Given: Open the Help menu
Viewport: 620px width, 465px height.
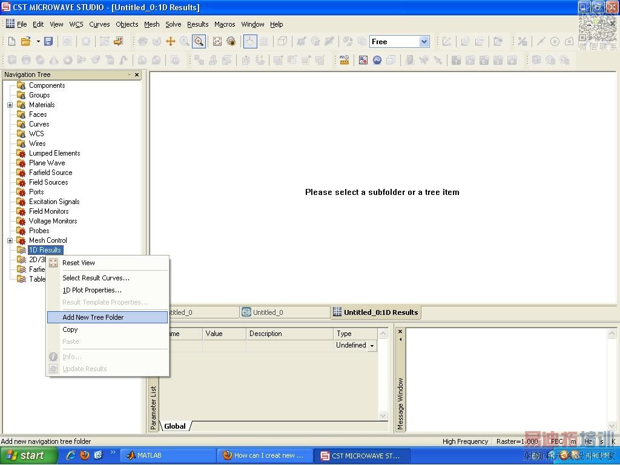Looking at the screenshot, I should 276,24.
